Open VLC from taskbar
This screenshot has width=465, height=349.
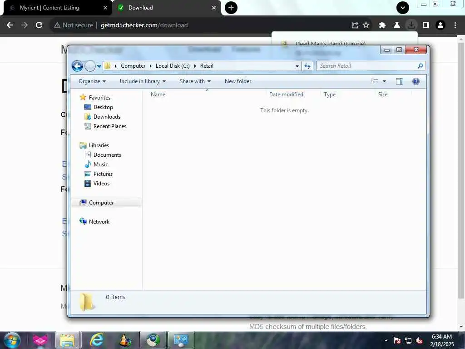(x=125, y=340)
